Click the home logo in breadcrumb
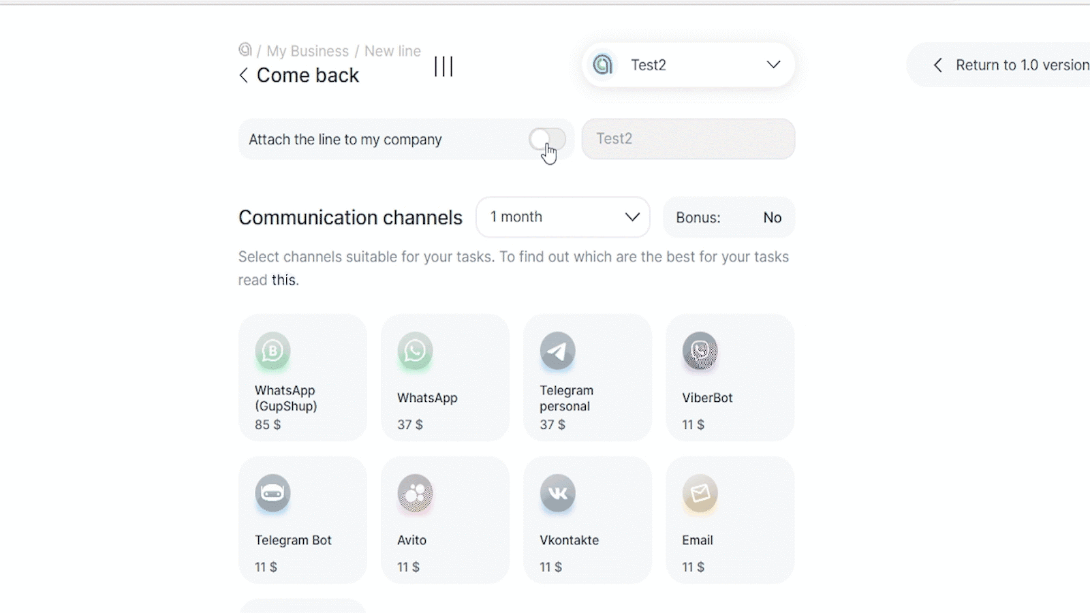 click(245, 50)
